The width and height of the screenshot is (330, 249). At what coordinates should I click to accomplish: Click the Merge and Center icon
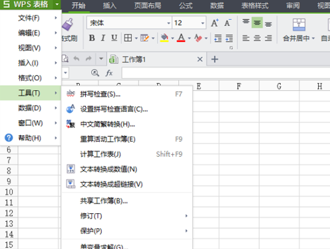(x=299, y=25)
